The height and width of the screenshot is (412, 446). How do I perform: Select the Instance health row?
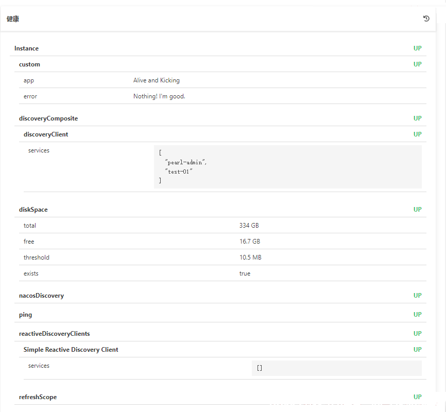218,48
